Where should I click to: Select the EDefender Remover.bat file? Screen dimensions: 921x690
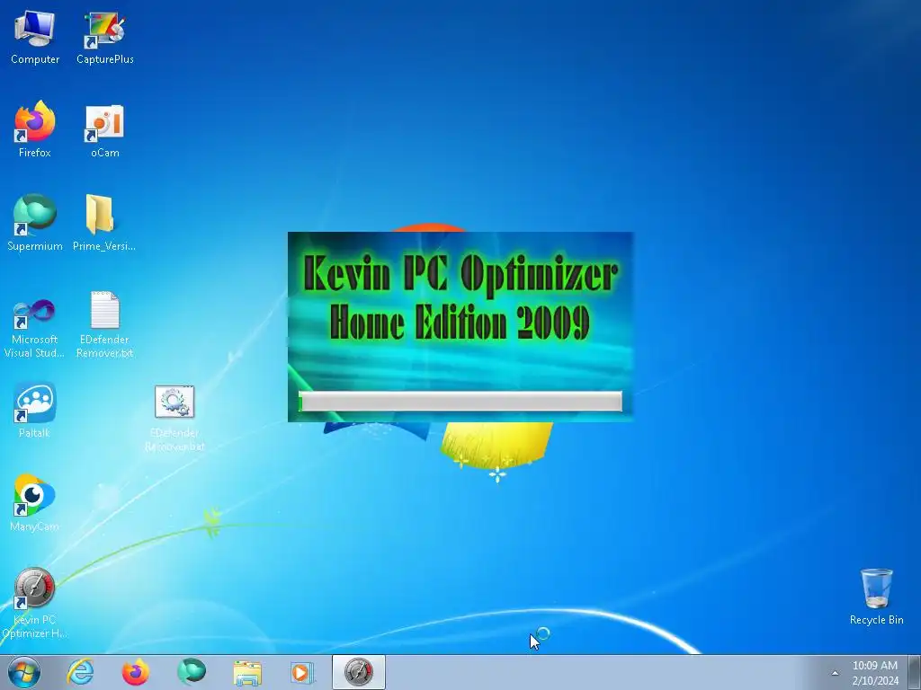pyautogui.click(x=174, y=418)
